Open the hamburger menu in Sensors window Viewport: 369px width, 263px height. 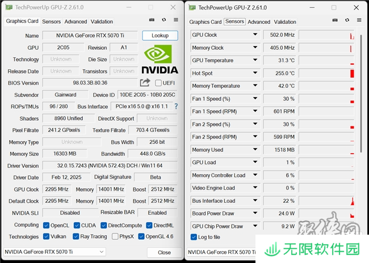click(359, 20)
